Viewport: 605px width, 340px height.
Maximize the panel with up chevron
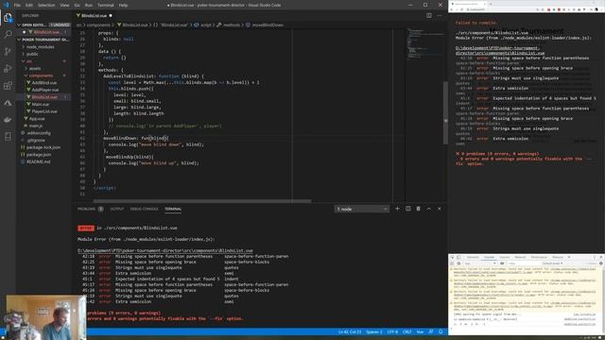pyautogui.click(x=428, y=209)
